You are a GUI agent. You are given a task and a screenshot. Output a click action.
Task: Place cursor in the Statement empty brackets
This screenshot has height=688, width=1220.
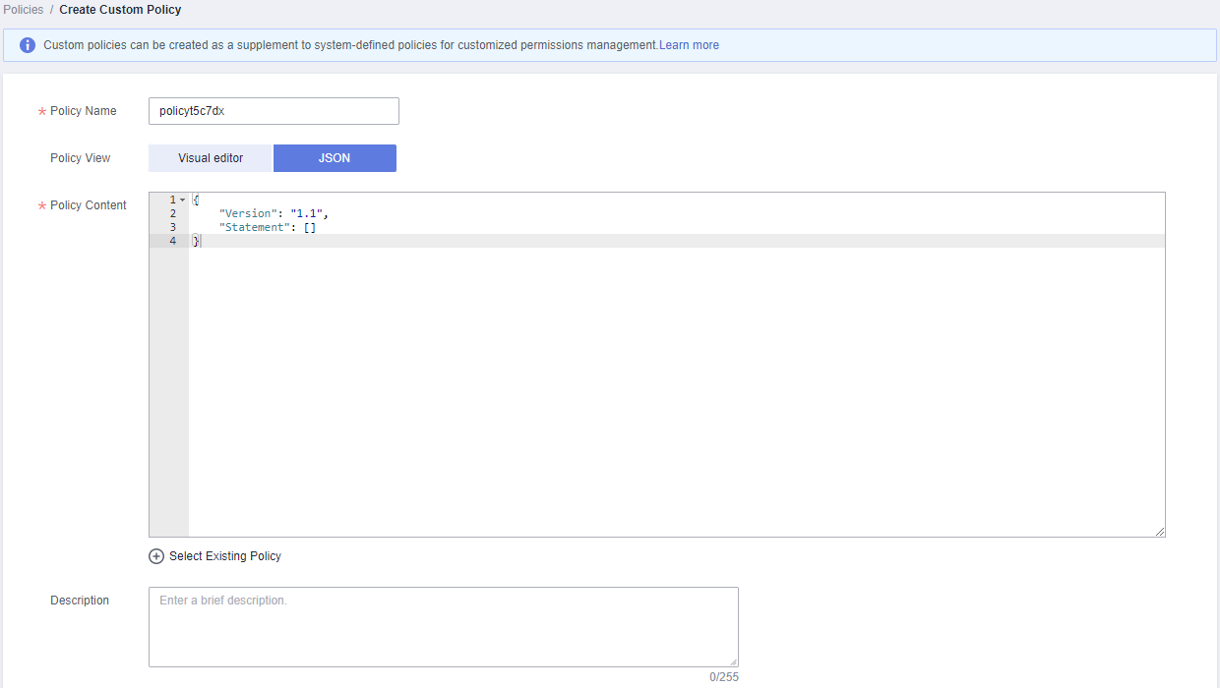point(310,227)
